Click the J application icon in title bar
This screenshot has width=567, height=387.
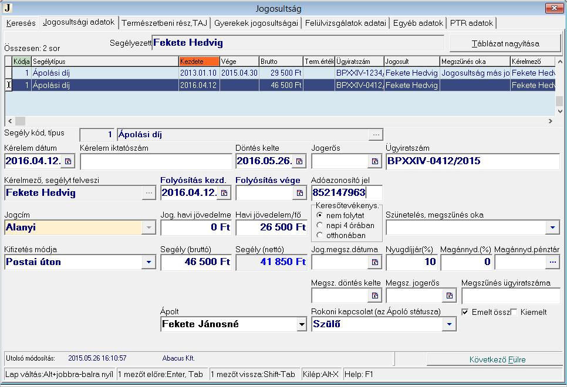[8, 8]
